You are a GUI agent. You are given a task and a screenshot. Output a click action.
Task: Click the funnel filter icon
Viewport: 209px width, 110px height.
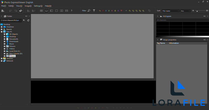click(94, 11)
